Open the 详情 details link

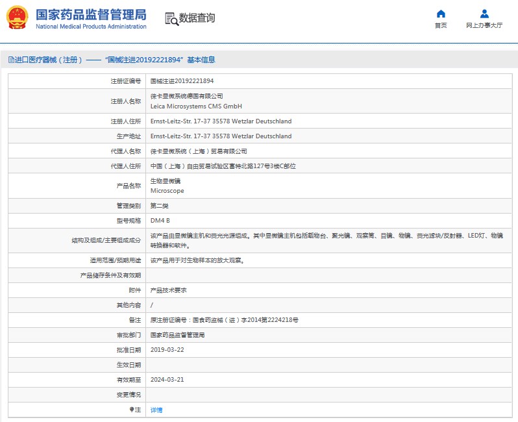[156, 410]
